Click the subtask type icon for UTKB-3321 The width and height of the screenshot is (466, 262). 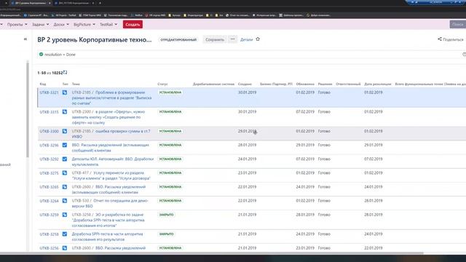65,92
